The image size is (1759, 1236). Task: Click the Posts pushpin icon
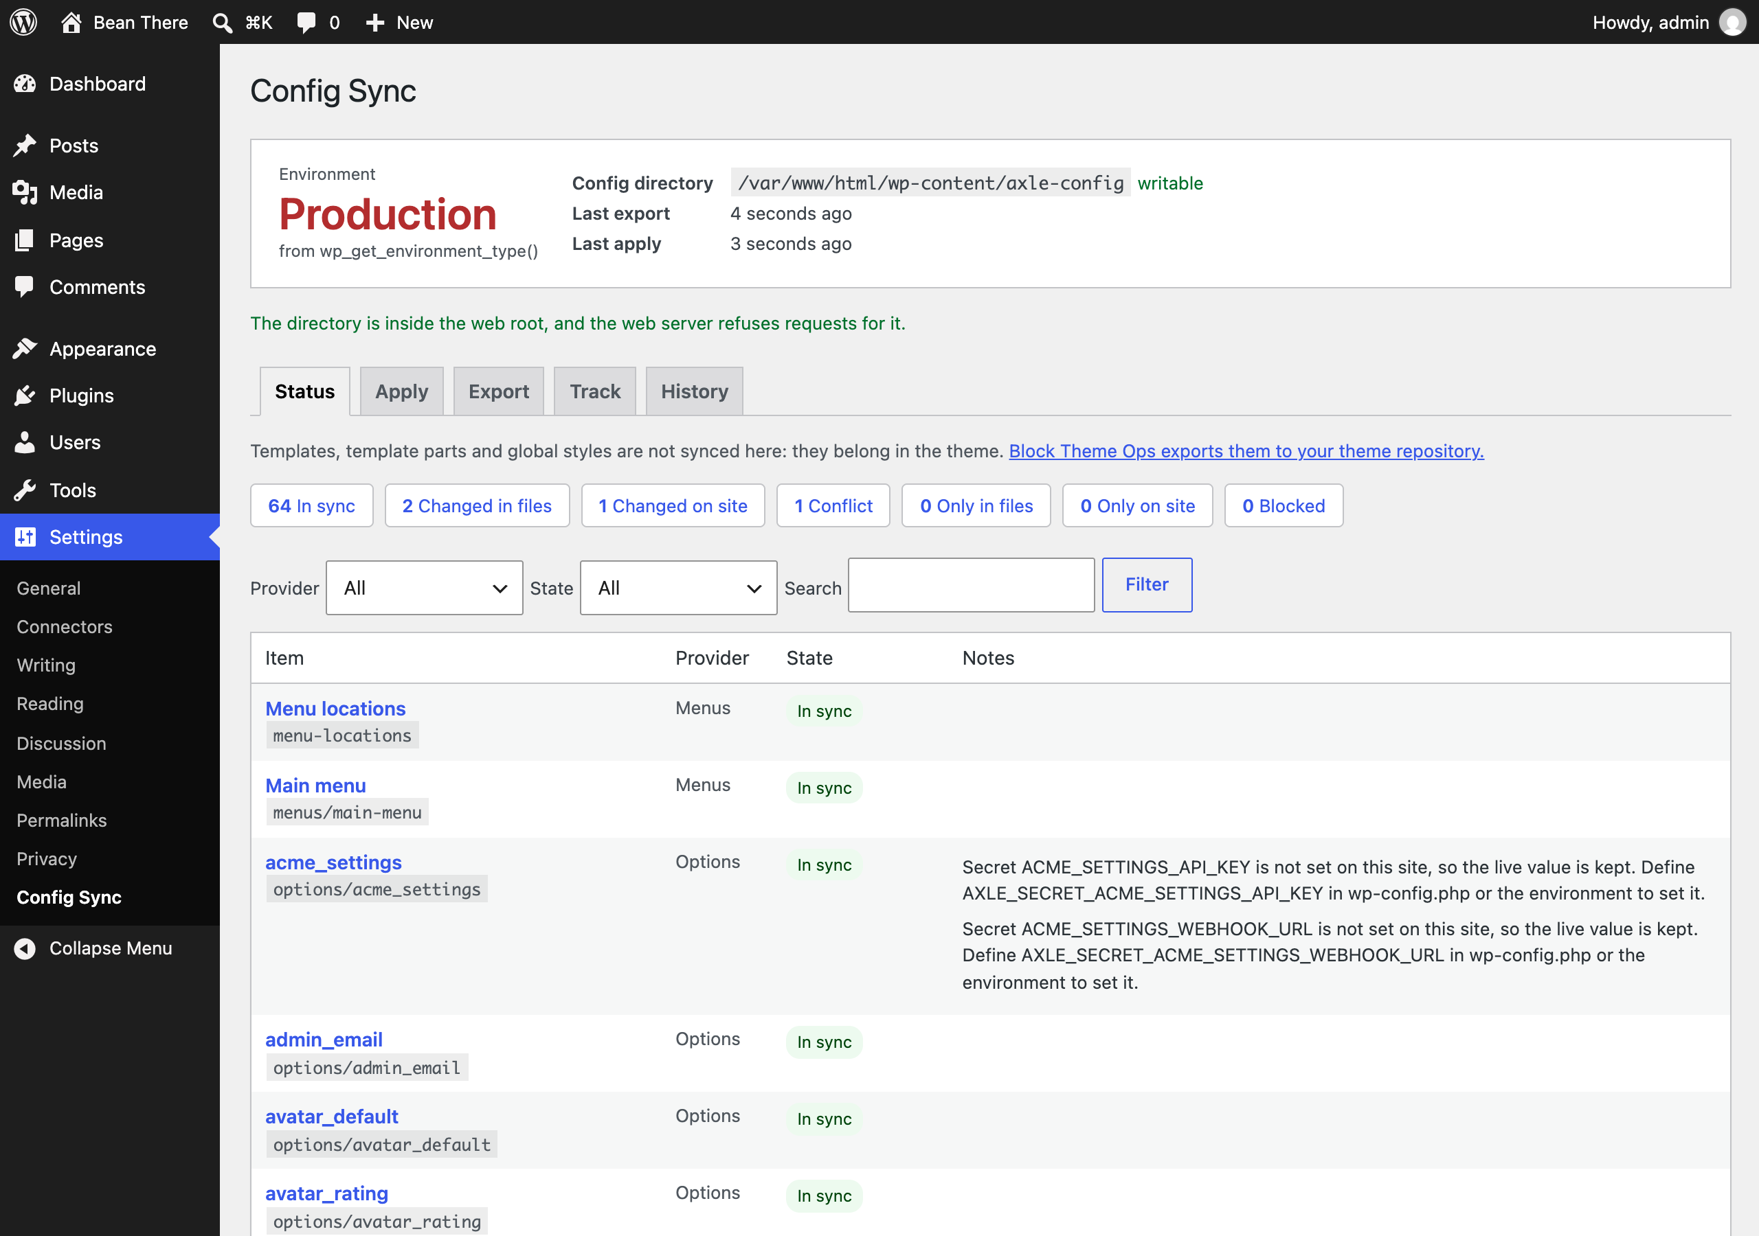click(25, 146)
